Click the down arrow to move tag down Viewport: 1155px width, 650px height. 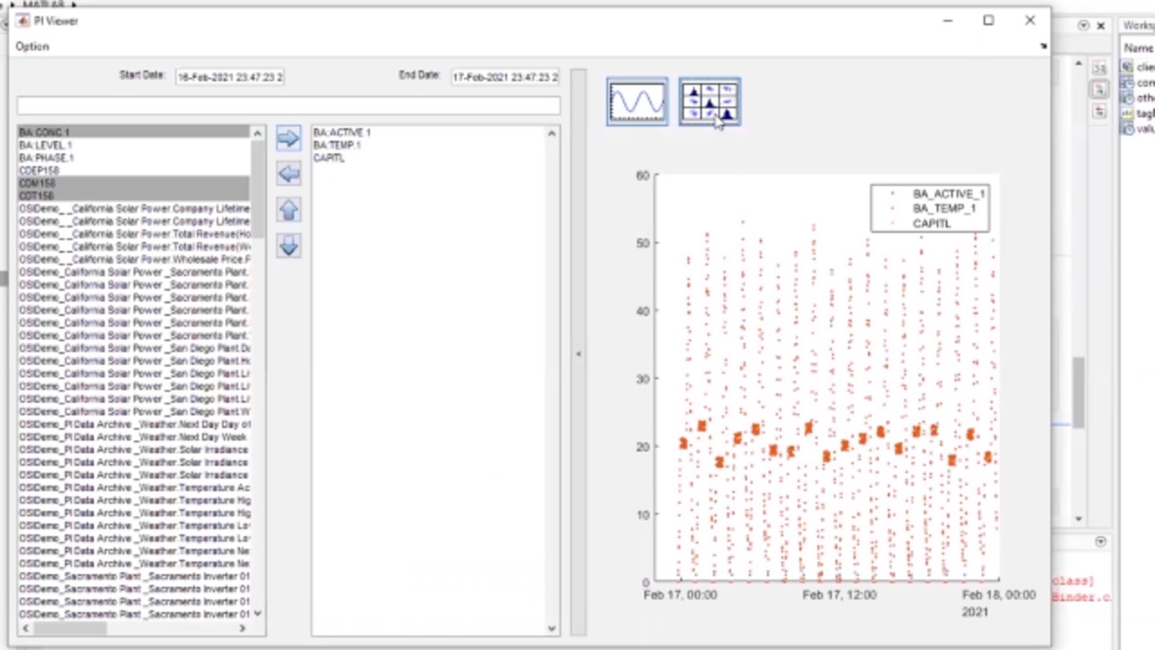pos(288,246)
